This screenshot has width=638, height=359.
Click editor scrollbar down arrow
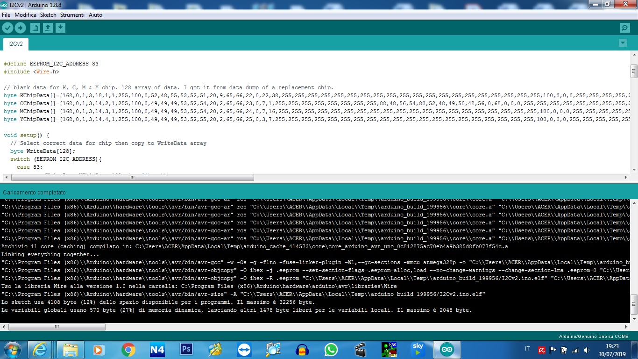(x=634, y=169)
